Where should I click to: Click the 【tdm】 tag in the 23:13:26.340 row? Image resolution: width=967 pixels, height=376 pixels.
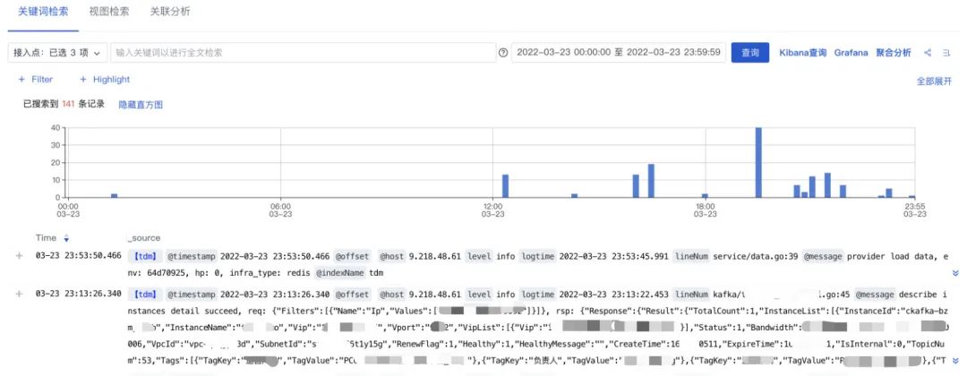(145, 294)
